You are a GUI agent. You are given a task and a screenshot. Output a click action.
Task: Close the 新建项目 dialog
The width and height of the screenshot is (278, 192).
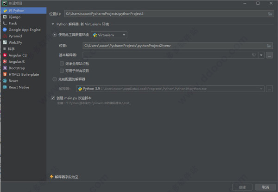(x=271, y=3)
